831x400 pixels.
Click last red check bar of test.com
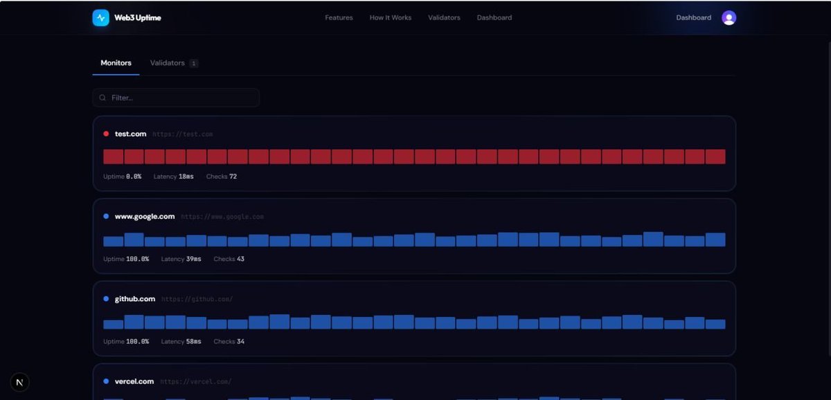[x=715, y=156]
